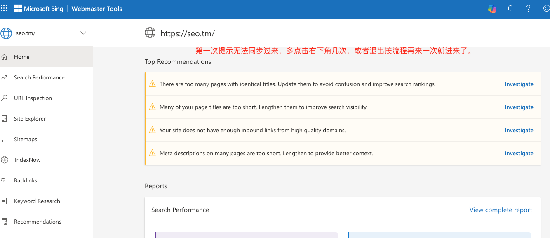Click the feedback smiley face icon
This screenshot has height=238, width=550.
(546, 9)
